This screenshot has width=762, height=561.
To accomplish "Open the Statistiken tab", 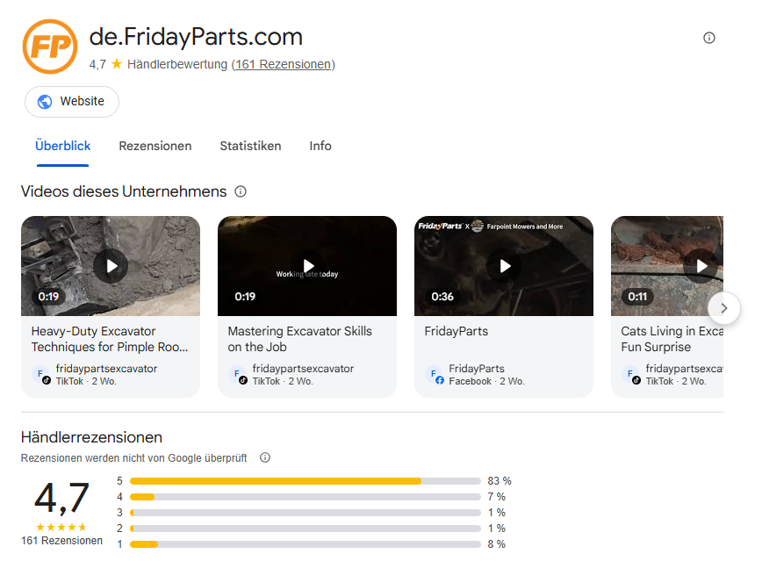I will click(250, 146).
